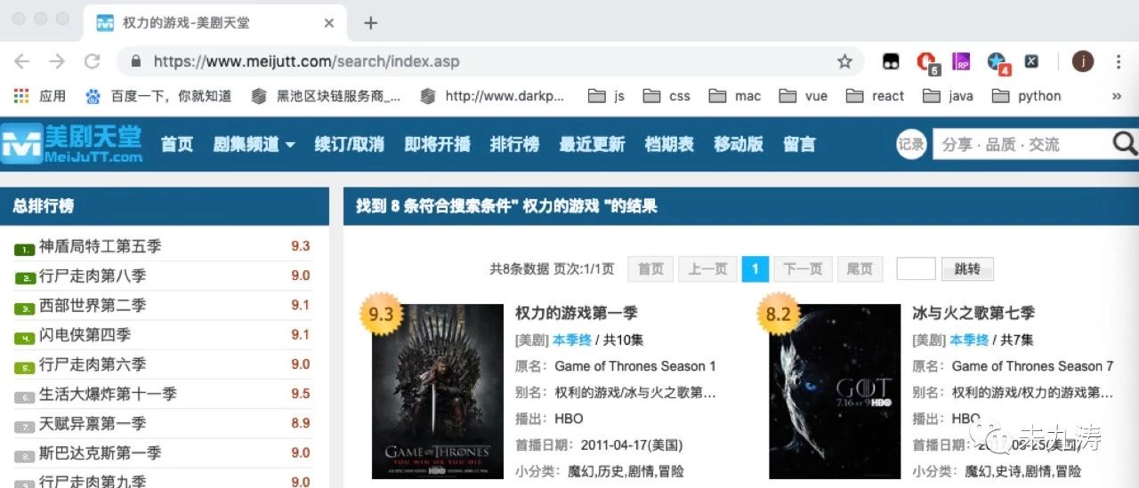Click the black mask extension icon
The image size is (1139, 488).
(891, 61)
